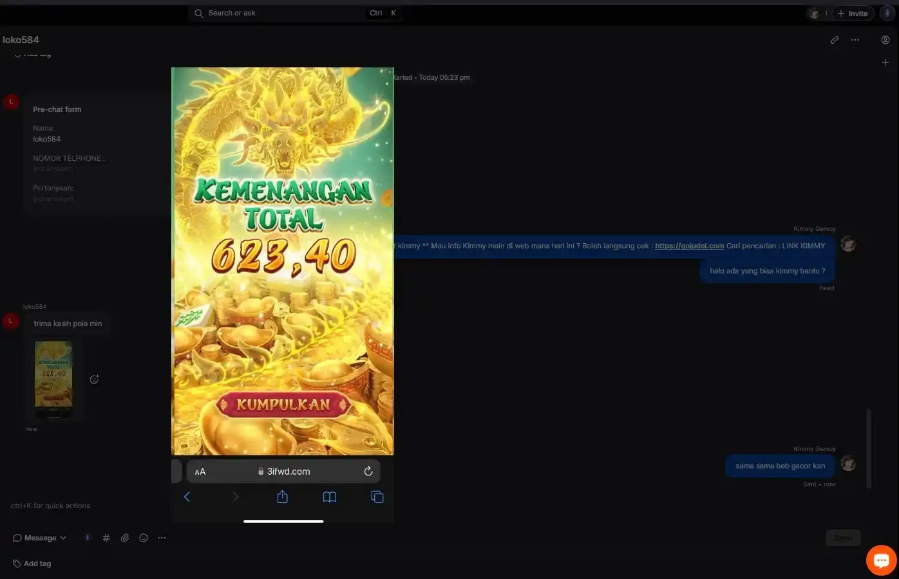
Task: Adjust text size with the AA control
Action: [x=200, y=471]
